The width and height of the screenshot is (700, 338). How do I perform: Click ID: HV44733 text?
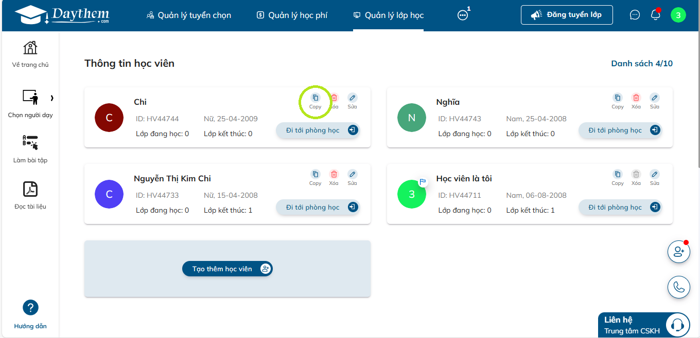pyautogui.click(x=157, y=195)
